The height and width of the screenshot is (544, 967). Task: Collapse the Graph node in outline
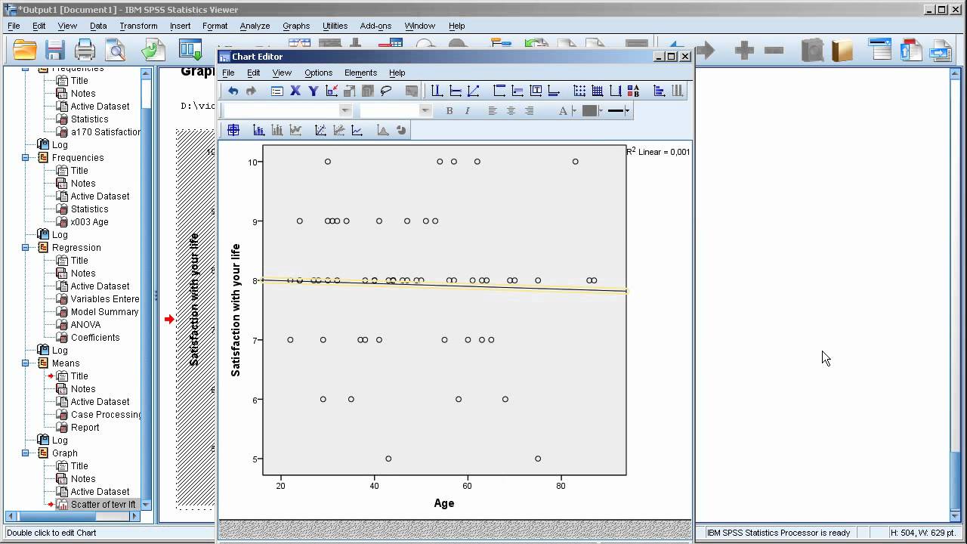pos(25,453)
